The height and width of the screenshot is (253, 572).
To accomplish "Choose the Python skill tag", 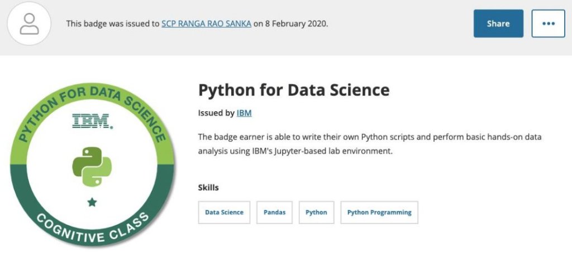I will pyautogui.click(x=316, y=212).
